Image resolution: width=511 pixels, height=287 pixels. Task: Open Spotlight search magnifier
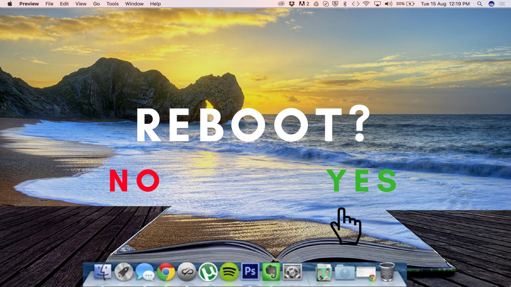[x=479, y=4]
